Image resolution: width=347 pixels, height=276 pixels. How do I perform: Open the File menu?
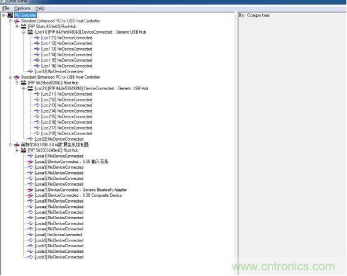tap(6, 8)
